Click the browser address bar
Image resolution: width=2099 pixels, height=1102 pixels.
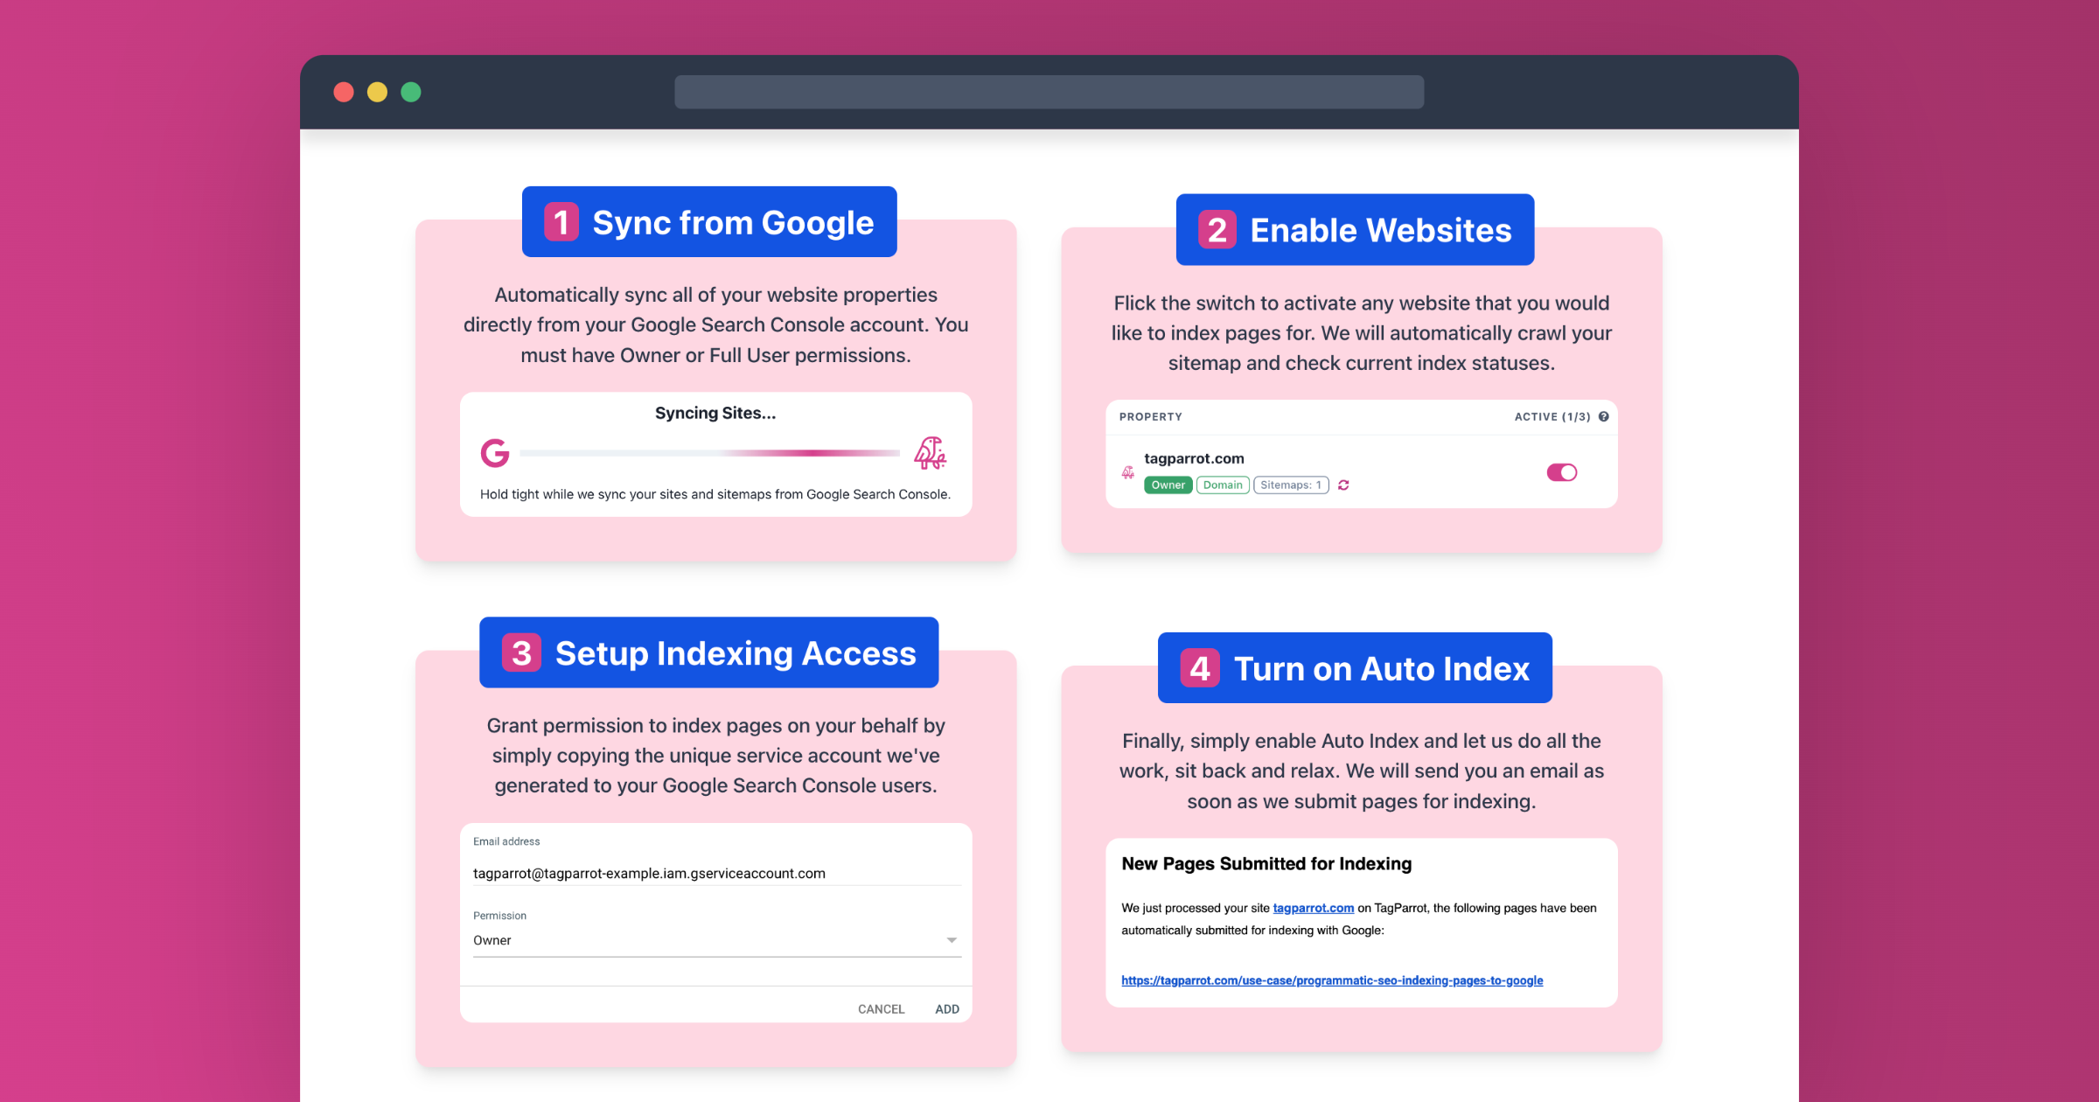point(1049,92)
